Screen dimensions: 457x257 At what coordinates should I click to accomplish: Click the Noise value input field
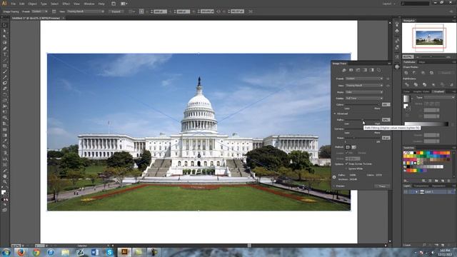point(386,138)
